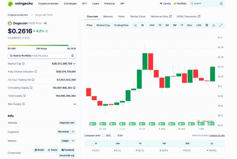Screen dimensions: 237x159
Task: Show the Price chart
Action: [x=90, y=25]
